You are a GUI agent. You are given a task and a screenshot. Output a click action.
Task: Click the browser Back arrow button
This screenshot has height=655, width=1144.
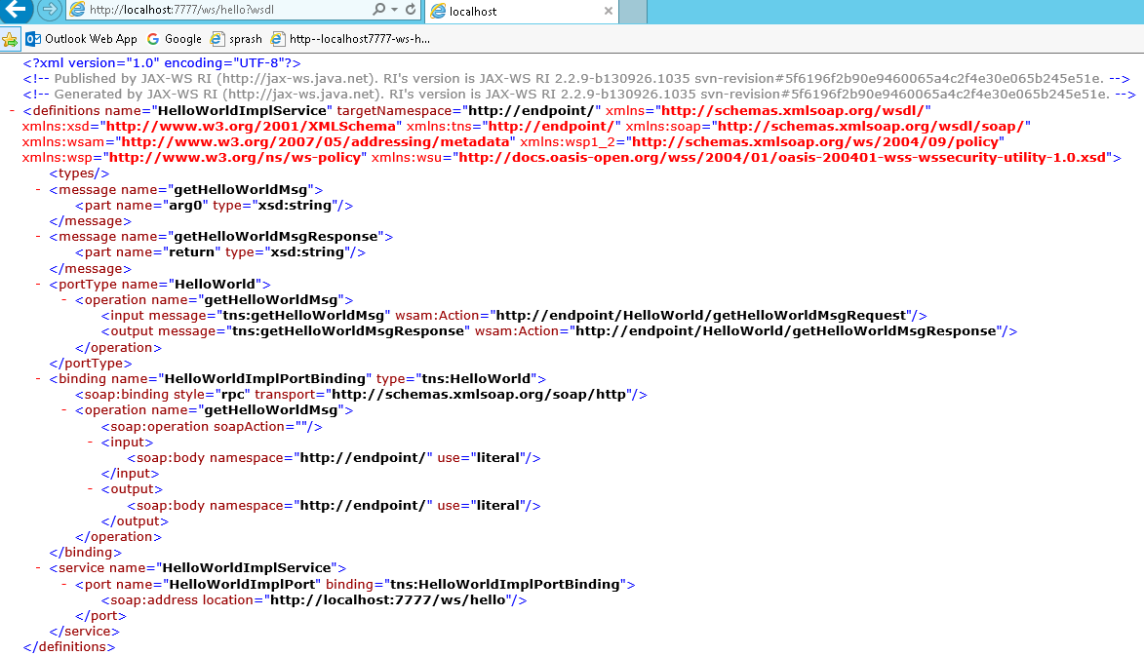(x=16, y=11)
